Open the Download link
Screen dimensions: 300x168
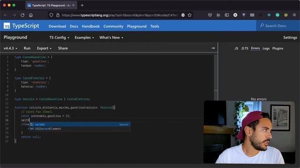click(57, 26)
